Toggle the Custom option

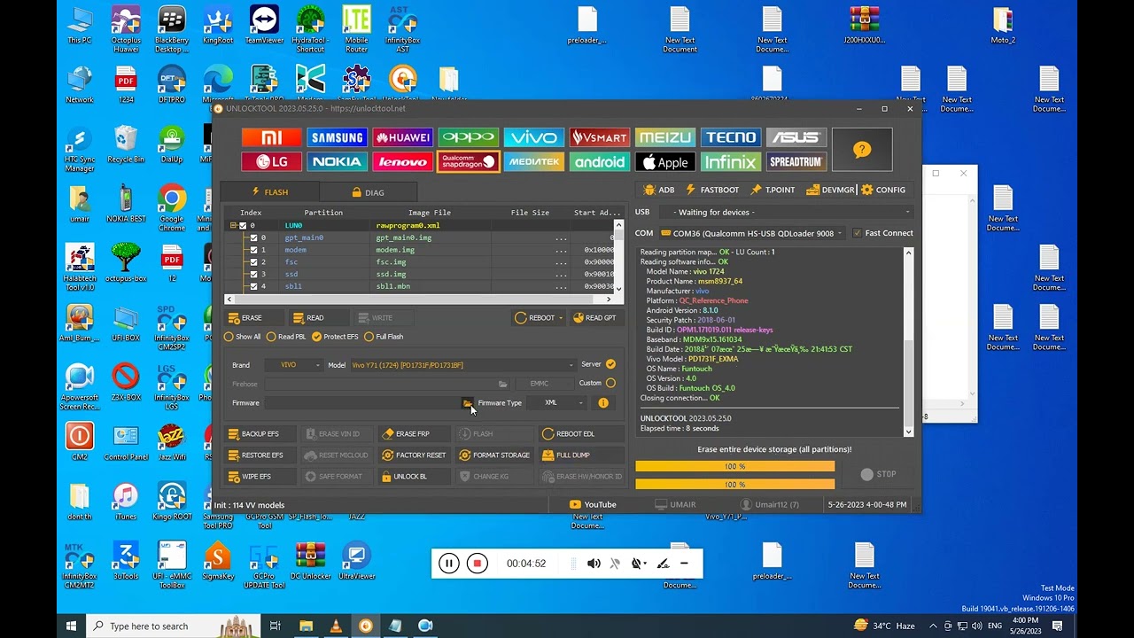coord(610,384)
